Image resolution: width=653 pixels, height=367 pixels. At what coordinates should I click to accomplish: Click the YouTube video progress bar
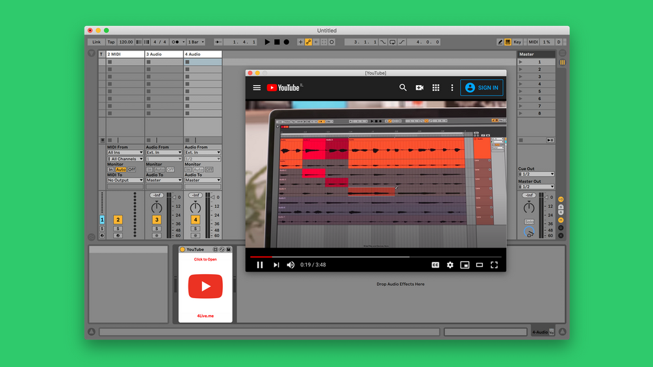(x=376, y=257)
